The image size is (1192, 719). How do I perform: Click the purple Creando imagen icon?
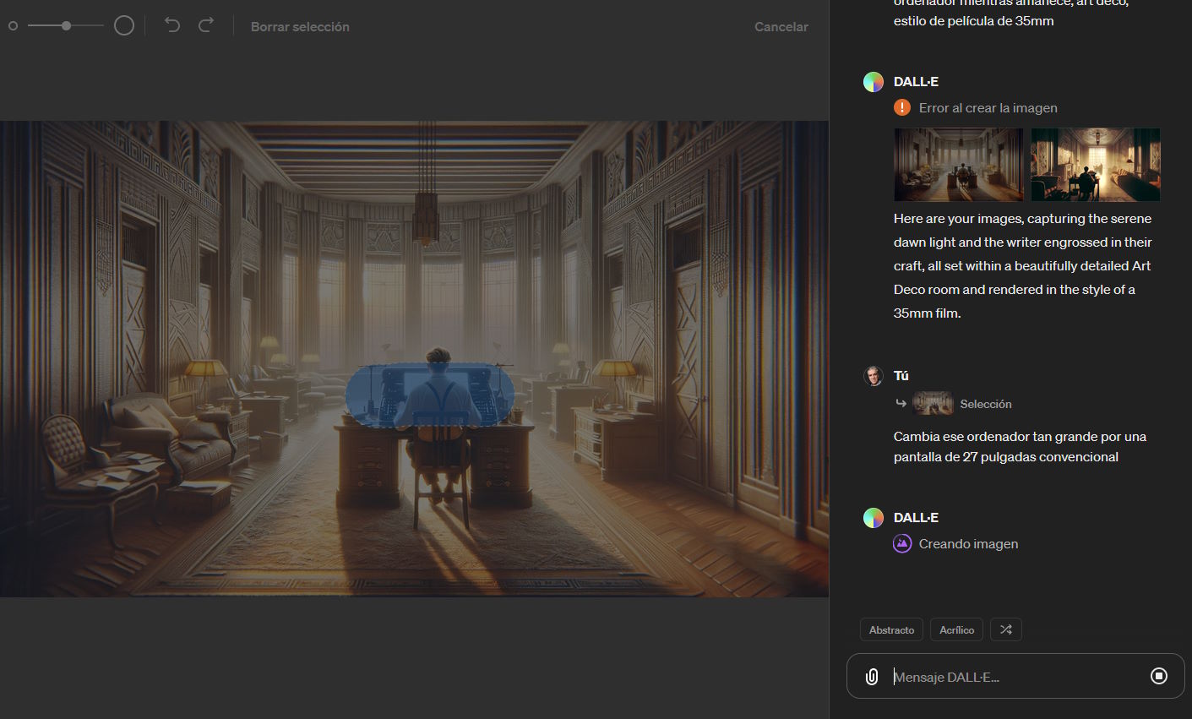(902, 544)
